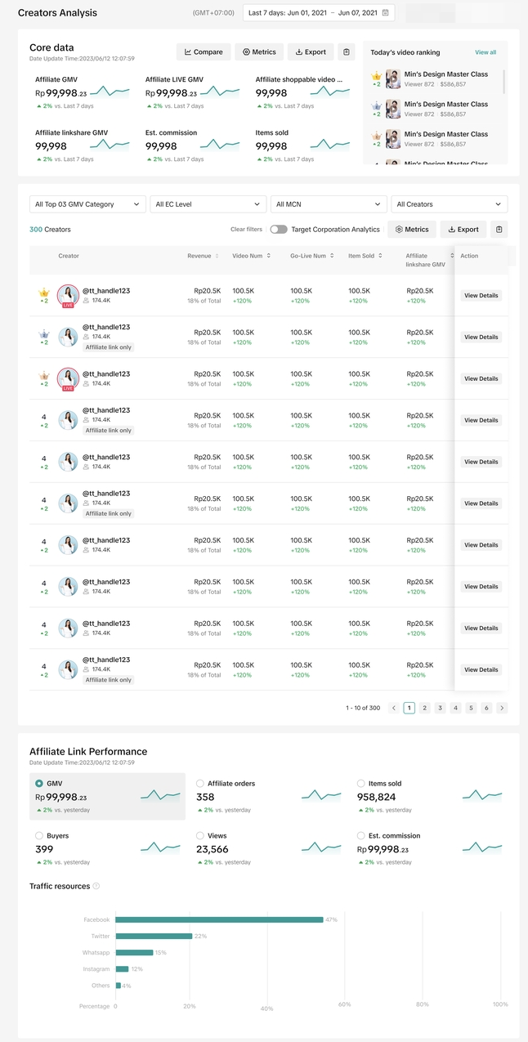Open the All EC Level dropdown
528x1042 pixels.
tap(208, 204)
